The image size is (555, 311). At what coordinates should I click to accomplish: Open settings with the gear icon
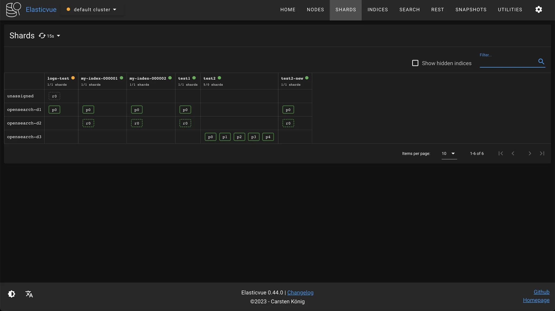(538, 9)
